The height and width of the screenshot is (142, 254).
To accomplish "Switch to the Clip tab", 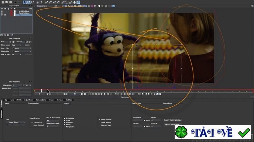I will (6, 100).
